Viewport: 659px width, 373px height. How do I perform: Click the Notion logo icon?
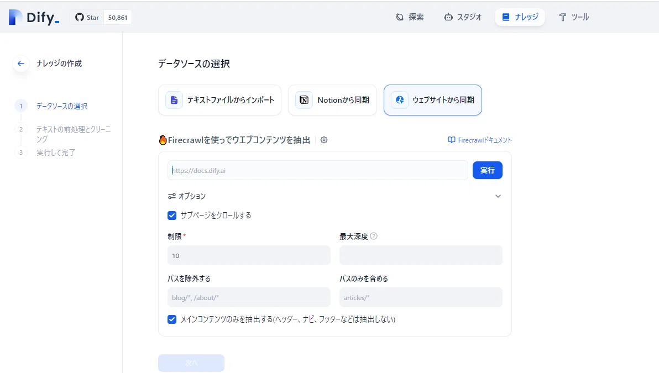click(x=304, y=100)
